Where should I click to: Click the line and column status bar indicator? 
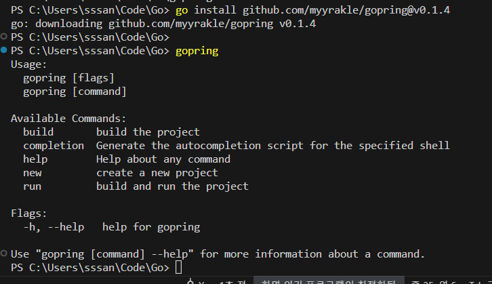coord(431,281)
